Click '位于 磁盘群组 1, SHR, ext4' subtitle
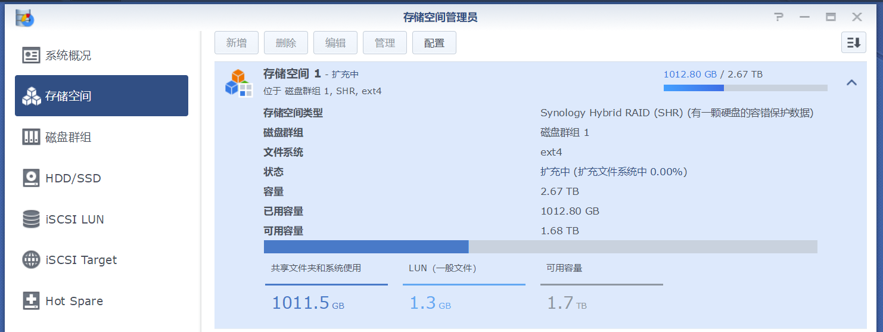 tap(322, 91)
